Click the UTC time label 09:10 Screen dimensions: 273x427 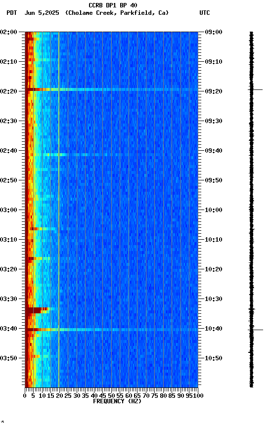coord(213,62)
